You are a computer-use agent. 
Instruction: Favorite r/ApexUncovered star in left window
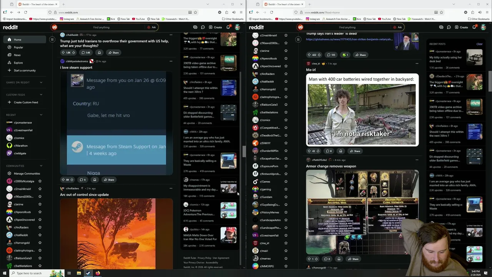point(40,220)
